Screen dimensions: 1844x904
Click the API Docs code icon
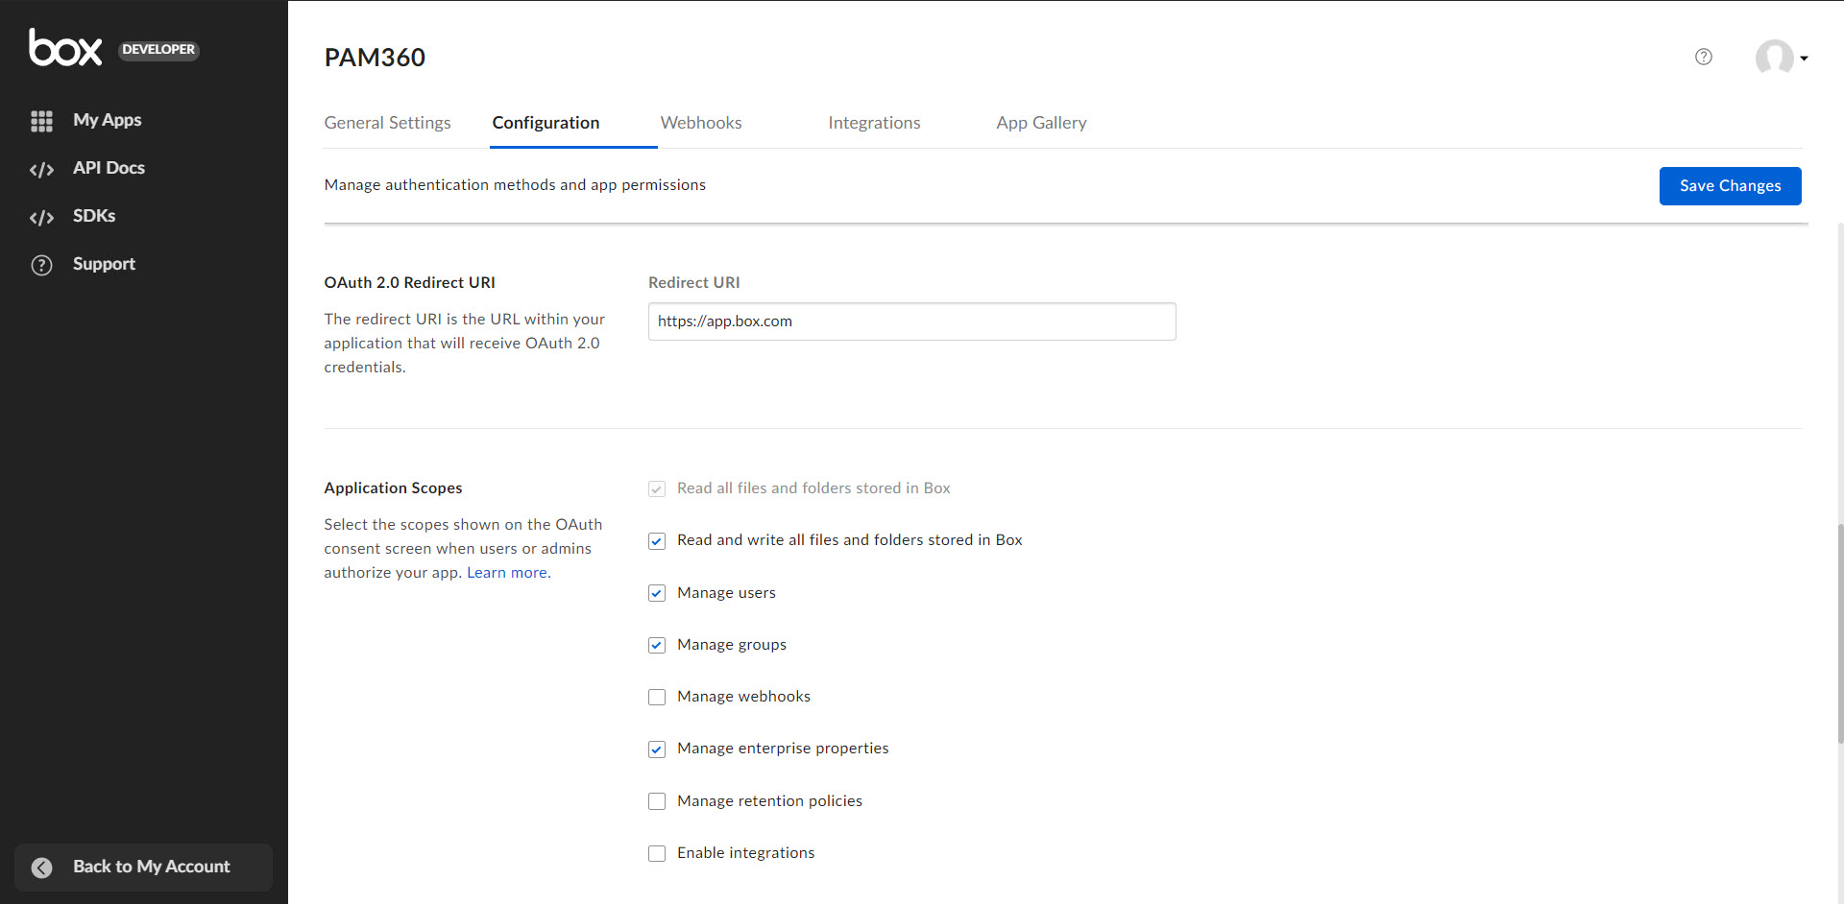[x=41, y=170]
